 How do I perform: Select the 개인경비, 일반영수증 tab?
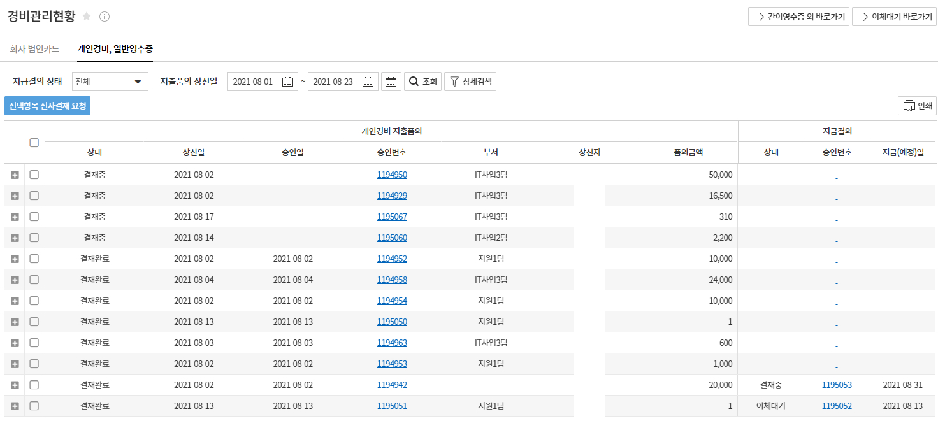point(115,48)
